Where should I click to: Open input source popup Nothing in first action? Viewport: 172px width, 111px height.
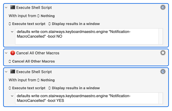pyautogui.click(x=46, y=16)
